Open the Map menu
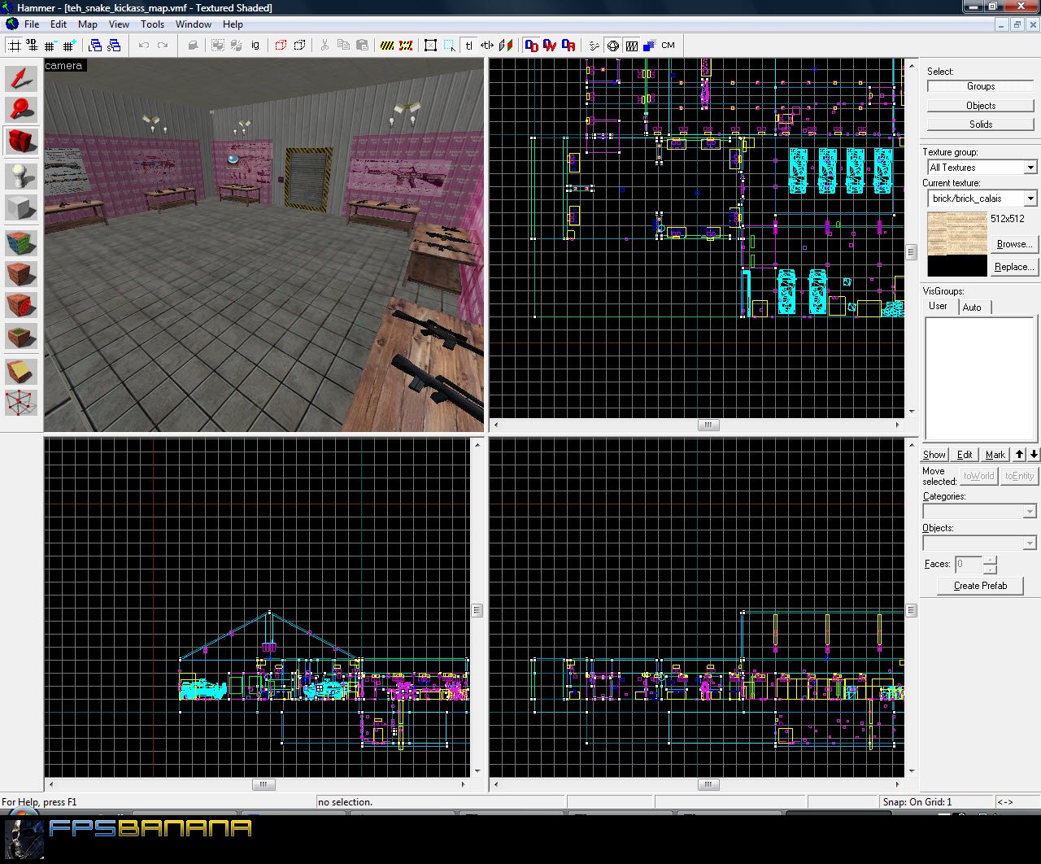 coord(87,24)
